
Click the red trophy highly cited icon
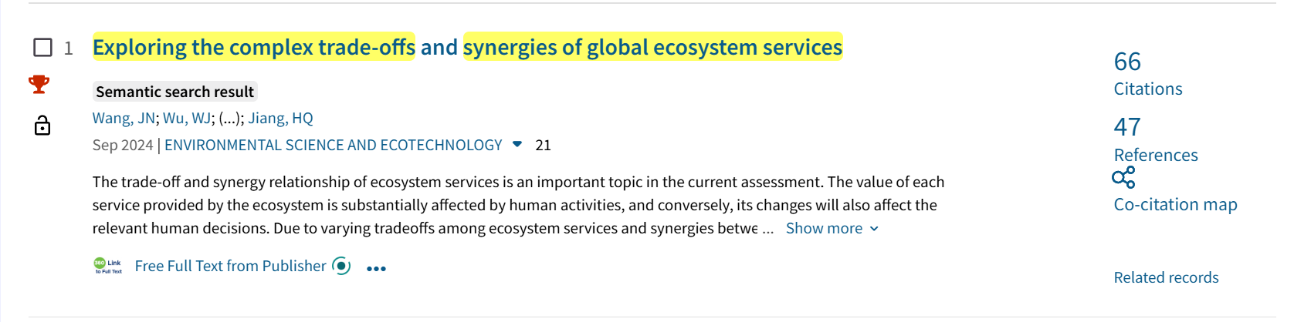39,84
